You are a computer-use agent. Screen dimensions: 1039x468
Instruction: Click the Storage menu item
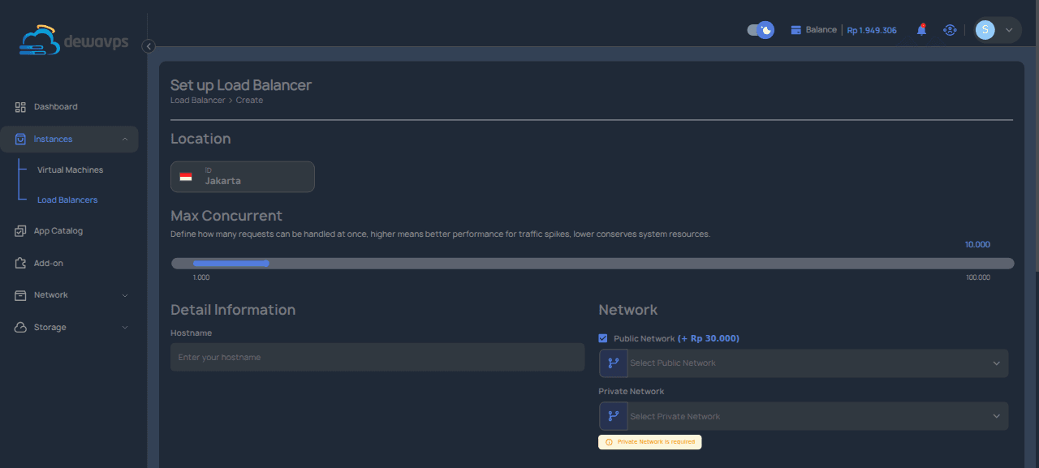click(x=69, y=328)
